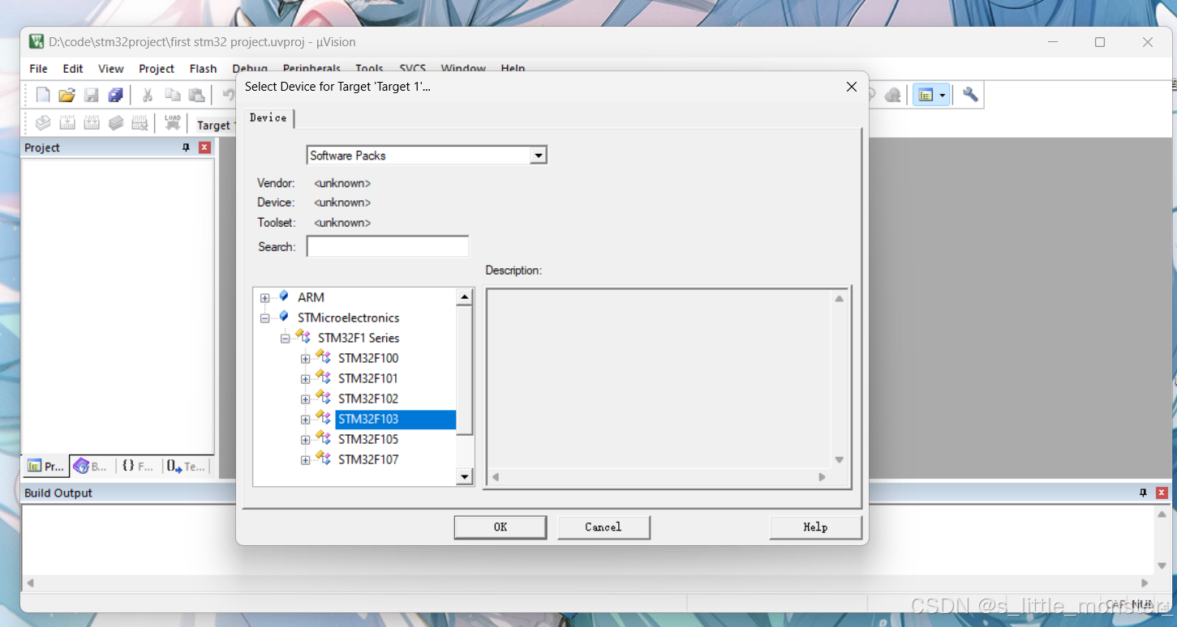The height and width of the screenshot is (627, 1177).
Task: Select STM32F105 in the device tree
Action: point(368,439)
